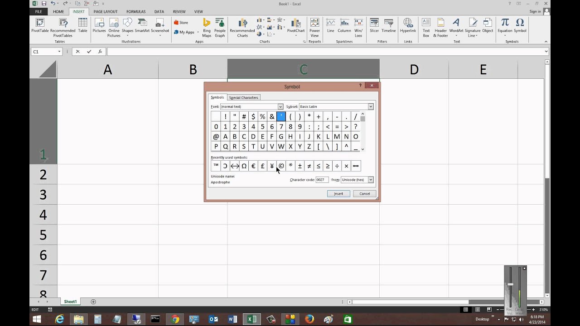Open Google Chrome from the taskbar
Viewport: 580px width, 326px height.
[x=175, y=319]
